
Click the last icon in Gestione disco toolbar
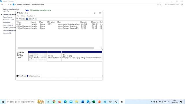36,19
